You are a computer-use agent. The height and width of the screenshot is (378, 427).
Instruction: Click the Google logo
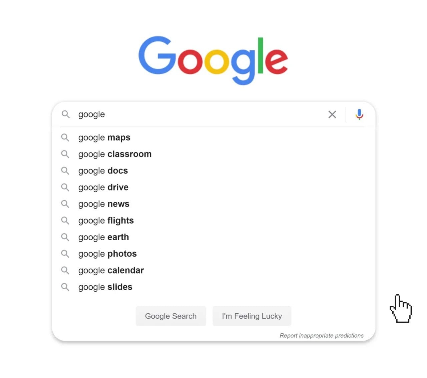click(213, 60)
